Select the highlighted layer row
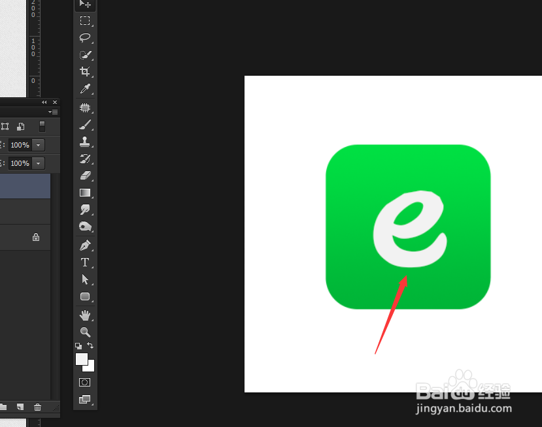542x427 pixels. 25,186
